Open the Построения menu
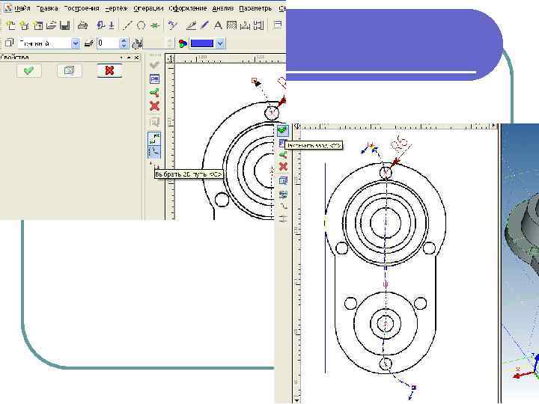Screen dimensions: 539x404 [x=82, y=8]
